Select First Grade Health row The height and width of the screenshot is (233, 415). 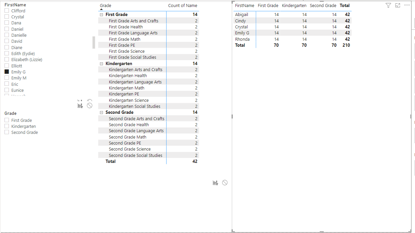pyautogui.click(x=149, y=27)
